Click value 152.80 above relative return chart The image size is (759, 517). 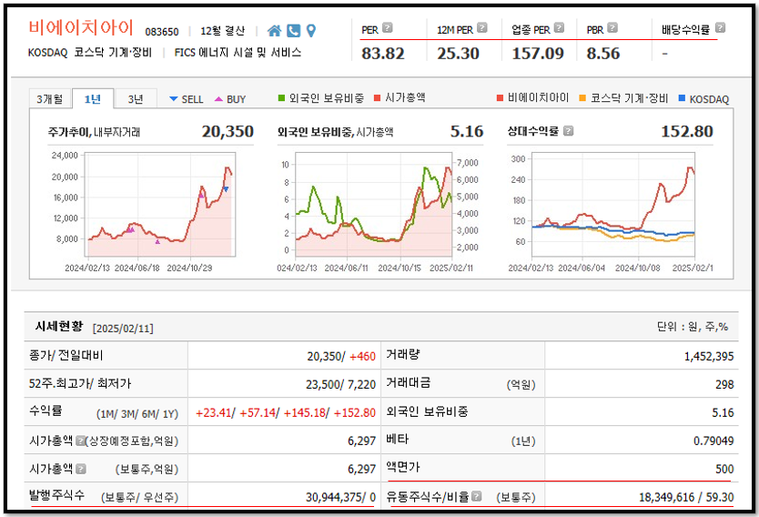point(687,131)
